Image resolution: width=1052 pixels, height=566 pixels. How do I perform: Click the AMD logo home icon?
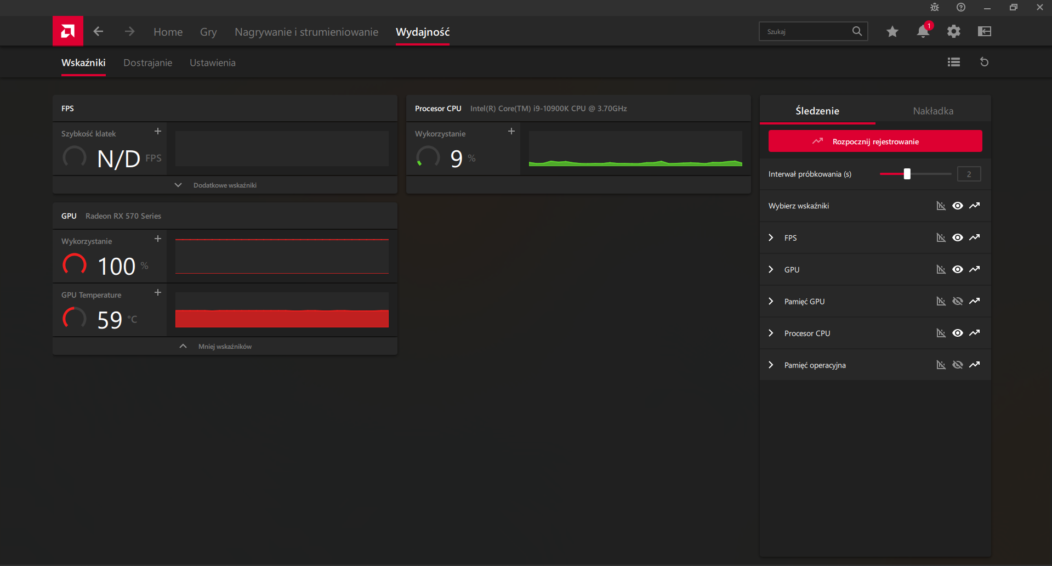coord(68,31)
